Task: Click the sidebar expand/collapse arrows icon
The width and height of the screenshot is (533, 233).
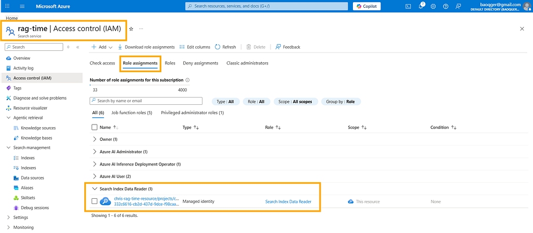Action: [x=68, y=47]
